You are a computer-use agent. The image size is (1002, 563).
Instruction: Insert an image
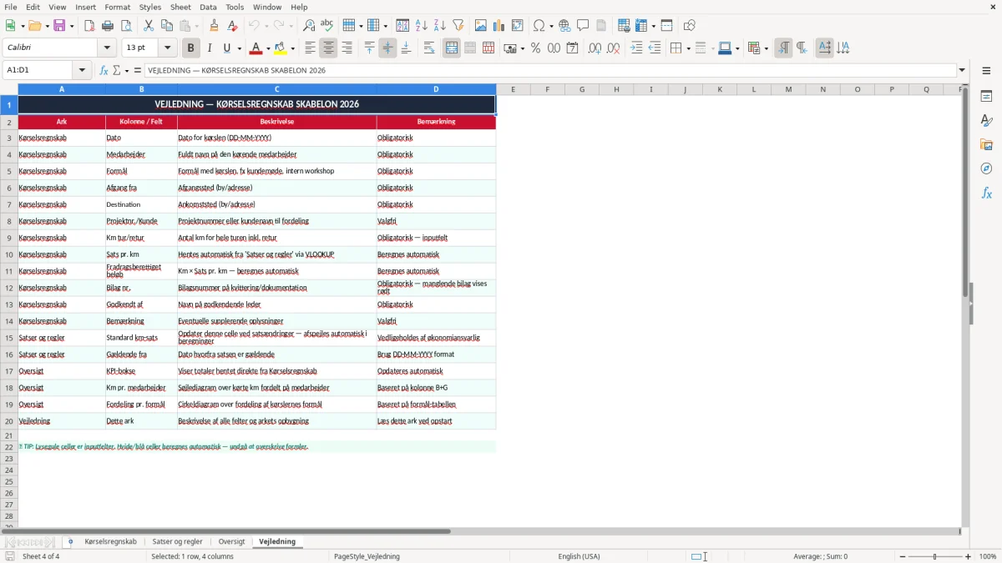(x=481, y=26)
